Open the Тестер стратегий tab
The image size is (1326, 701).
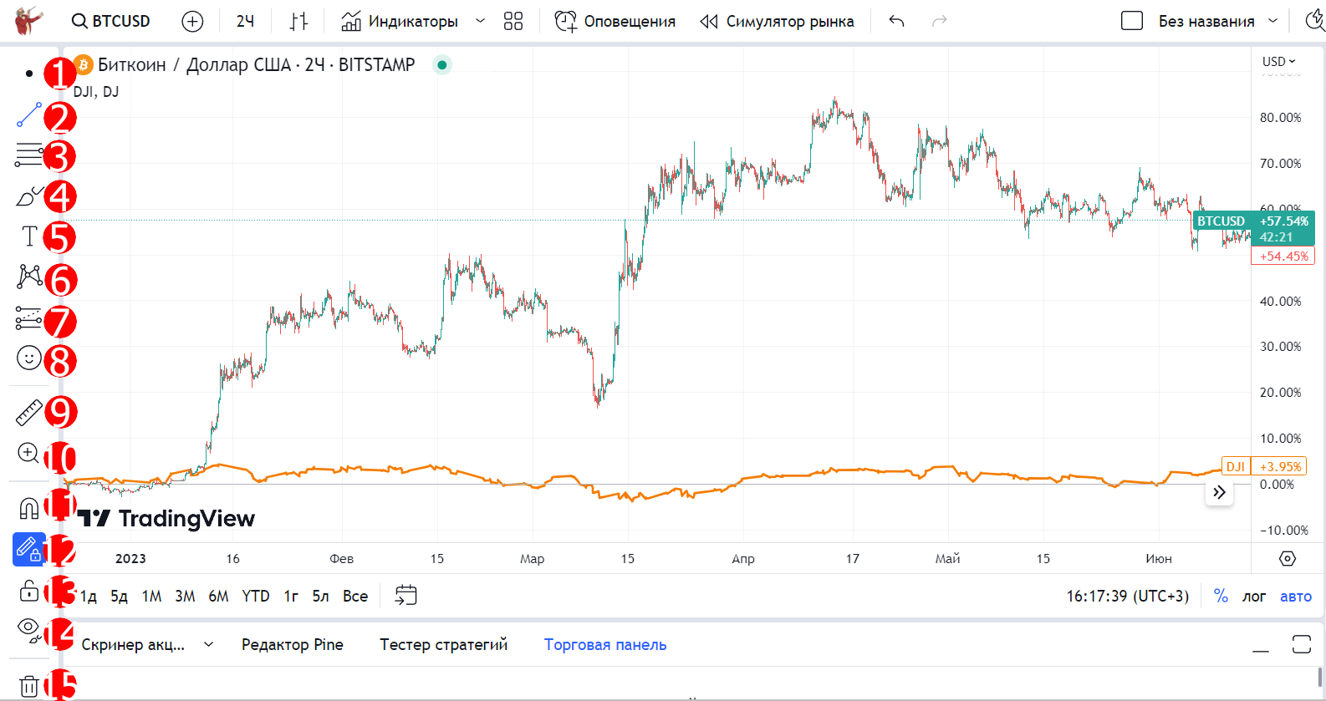pos(444,644)
